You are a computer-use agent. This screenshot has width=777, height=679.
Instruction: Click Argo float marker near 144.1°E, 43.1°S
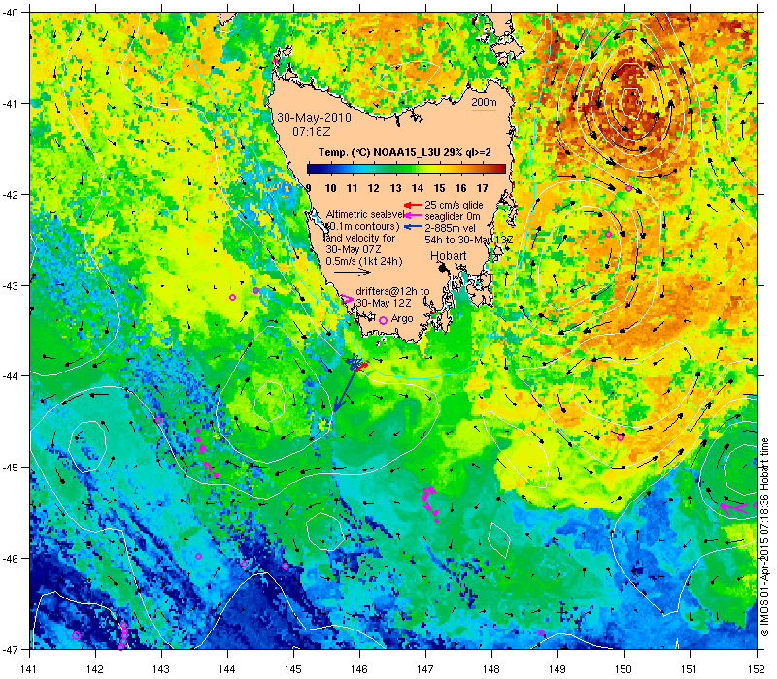(x=232, y=298)
